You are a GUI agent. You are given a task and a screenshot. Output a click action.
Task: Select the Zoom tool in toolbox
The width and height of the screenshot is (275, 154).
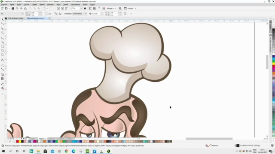(x=2, y=33)
